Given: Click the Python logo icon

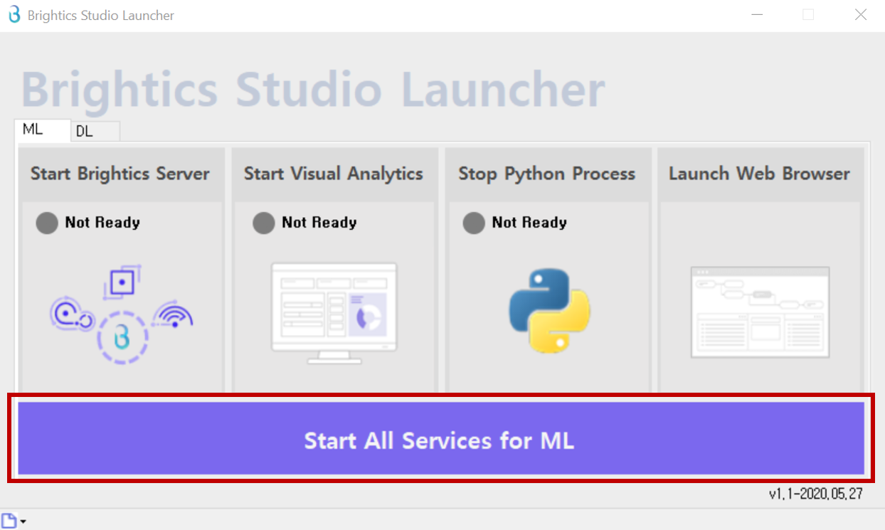Looking at the screenshot, I should pos(549,311).
